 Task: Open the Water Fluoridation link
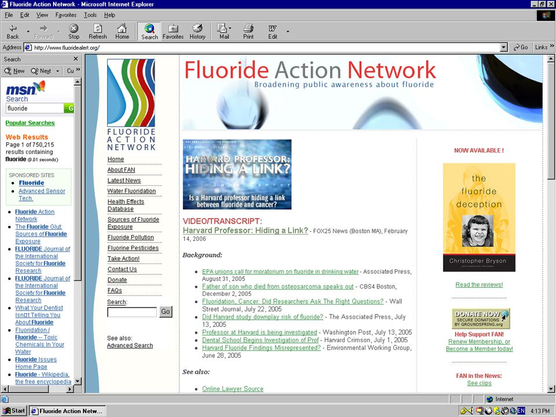pyautogui.click(x=131, y=191)
